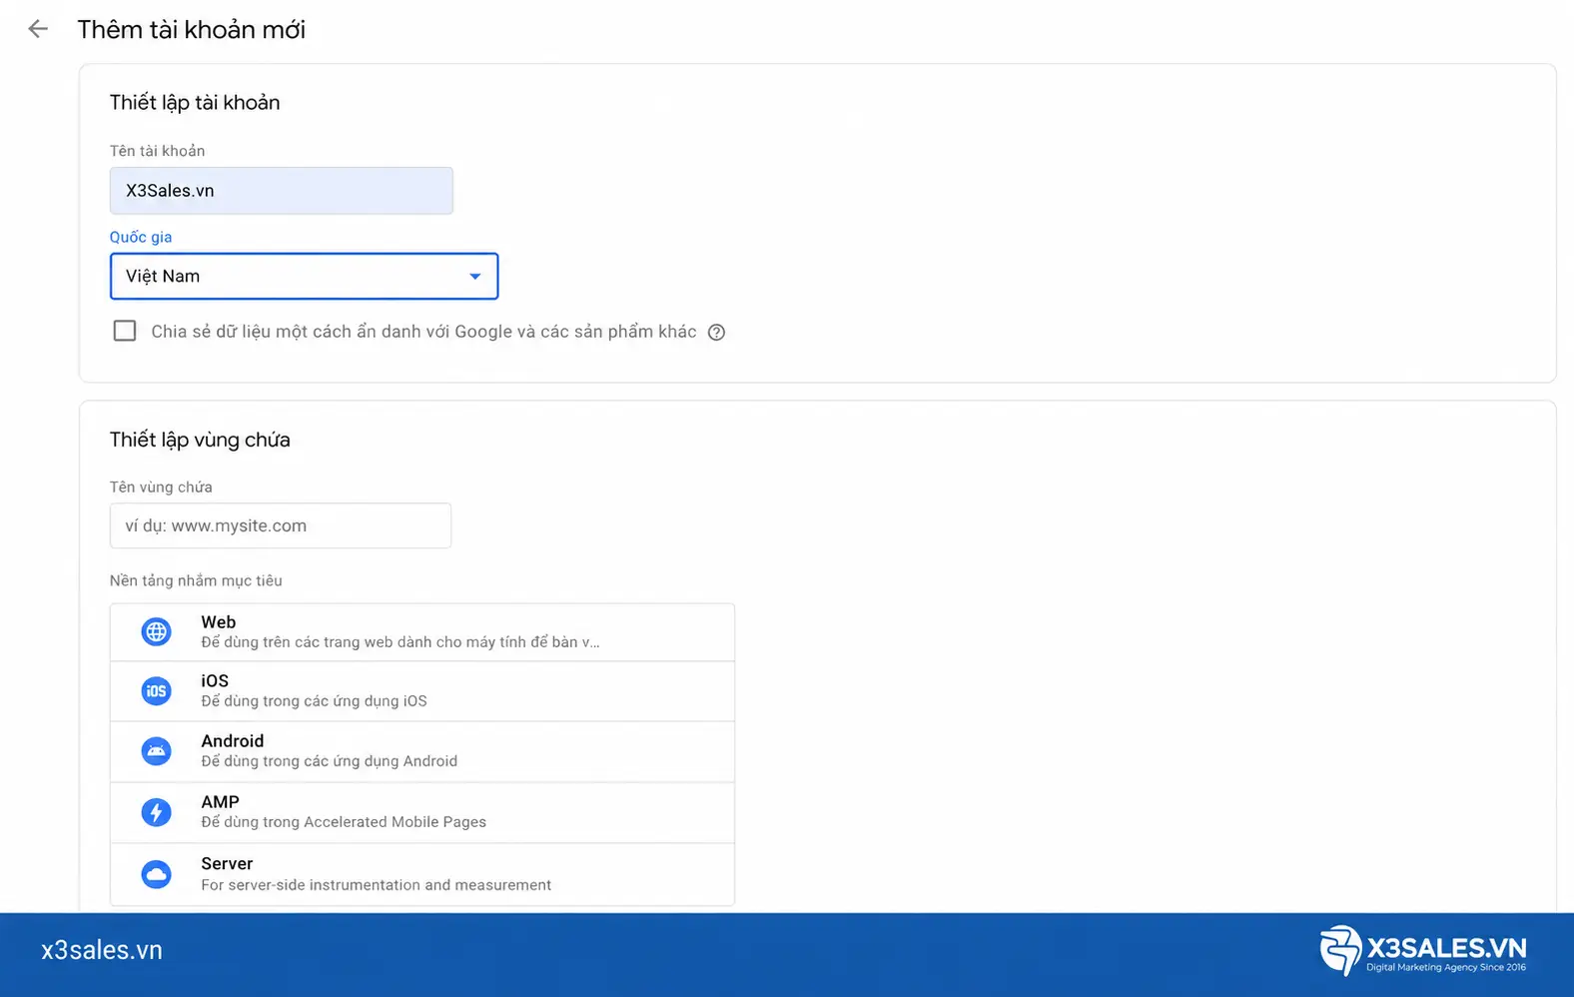Click the AMP Accelerated Mobile Pages description
Viewport: 1574px width, 997px height.
click(x=344, y=822)
